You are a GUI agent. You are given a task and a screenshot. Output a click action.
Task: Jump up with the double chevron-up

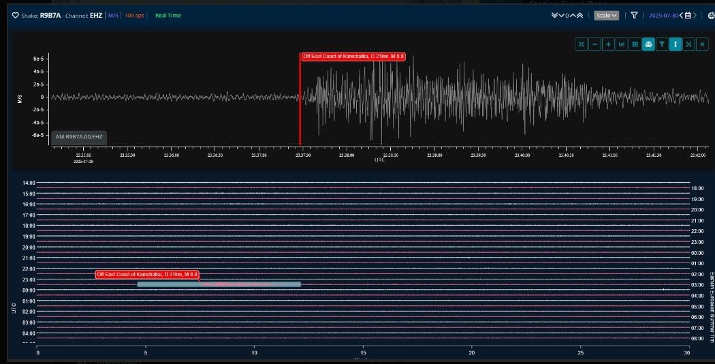tap(580, 15)
